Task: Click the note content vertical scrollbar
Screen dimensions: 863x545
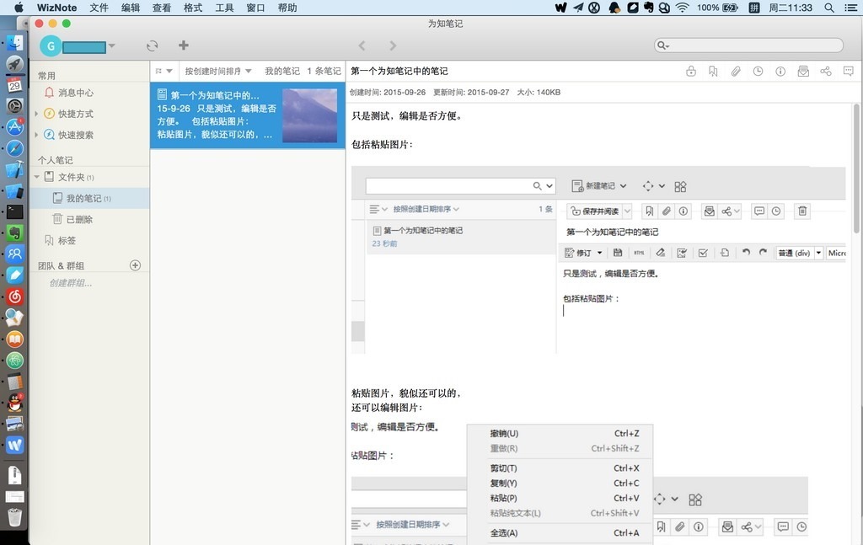Action: click(856, 168)
